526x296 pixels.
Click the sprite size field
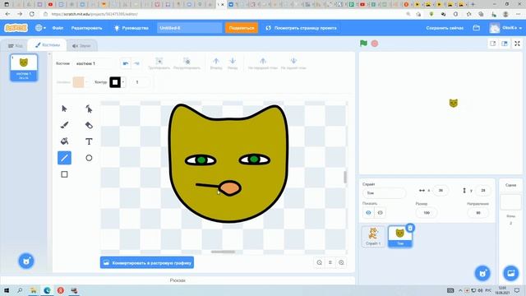click(427, 212)
